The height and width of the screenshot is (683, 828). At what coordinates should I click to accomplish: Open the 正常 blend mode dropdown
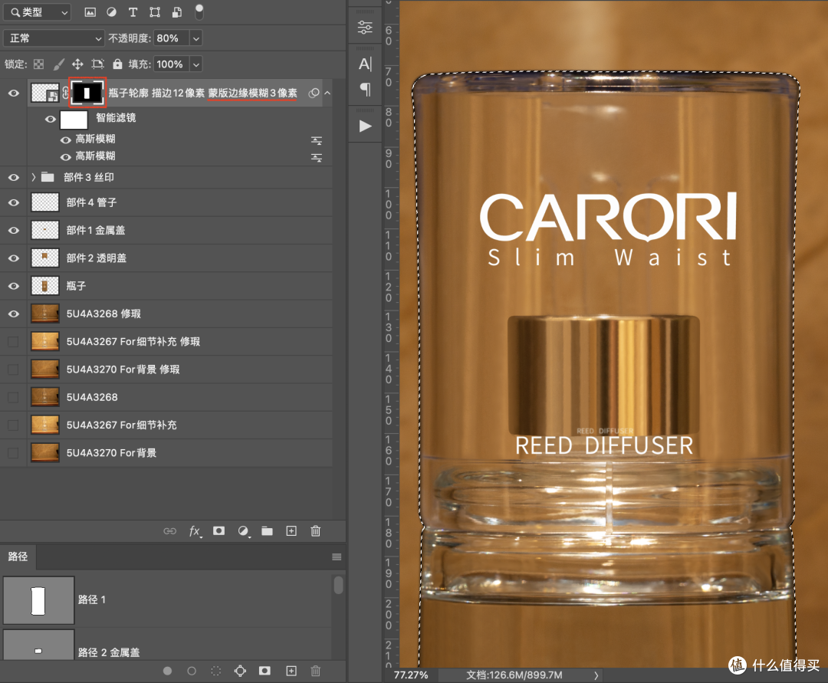[x=54, y=38]
